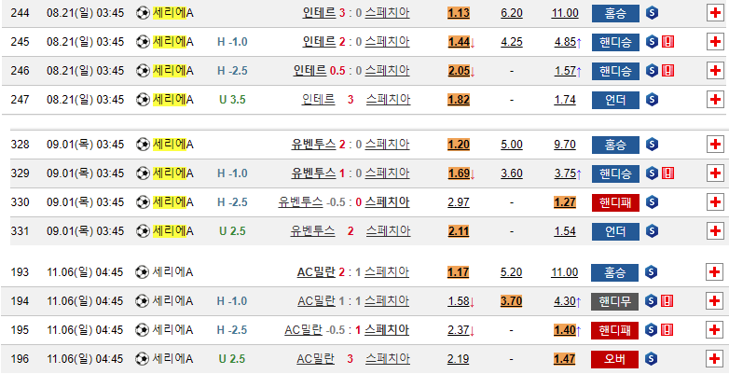This screenshot has height=374, width=729.
Task: Open the AC밀란 team link in row 193
Action: (316, 272)
